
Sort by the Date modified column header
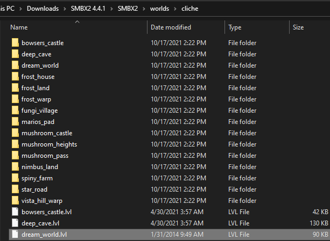coord(171,27)
